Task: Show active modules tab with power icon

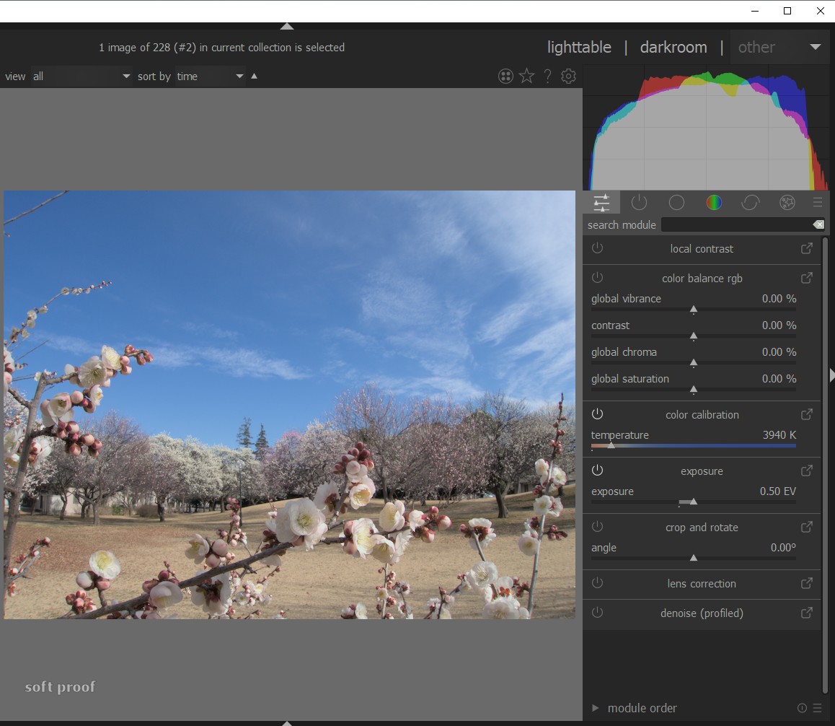Action: click(638, 203)
